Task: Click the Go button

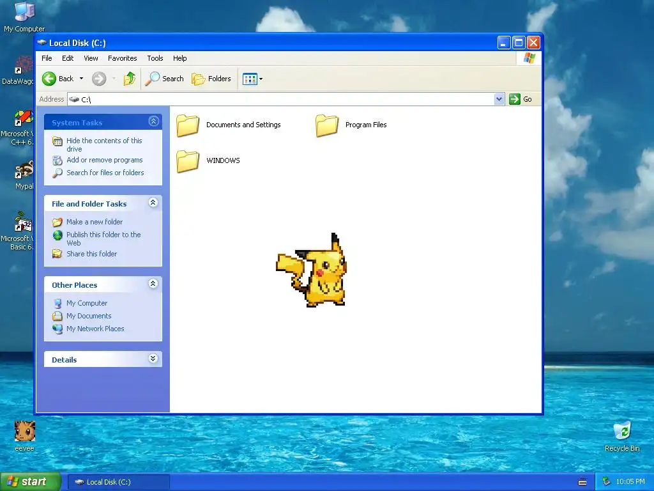Action: (x=521, y=99)
